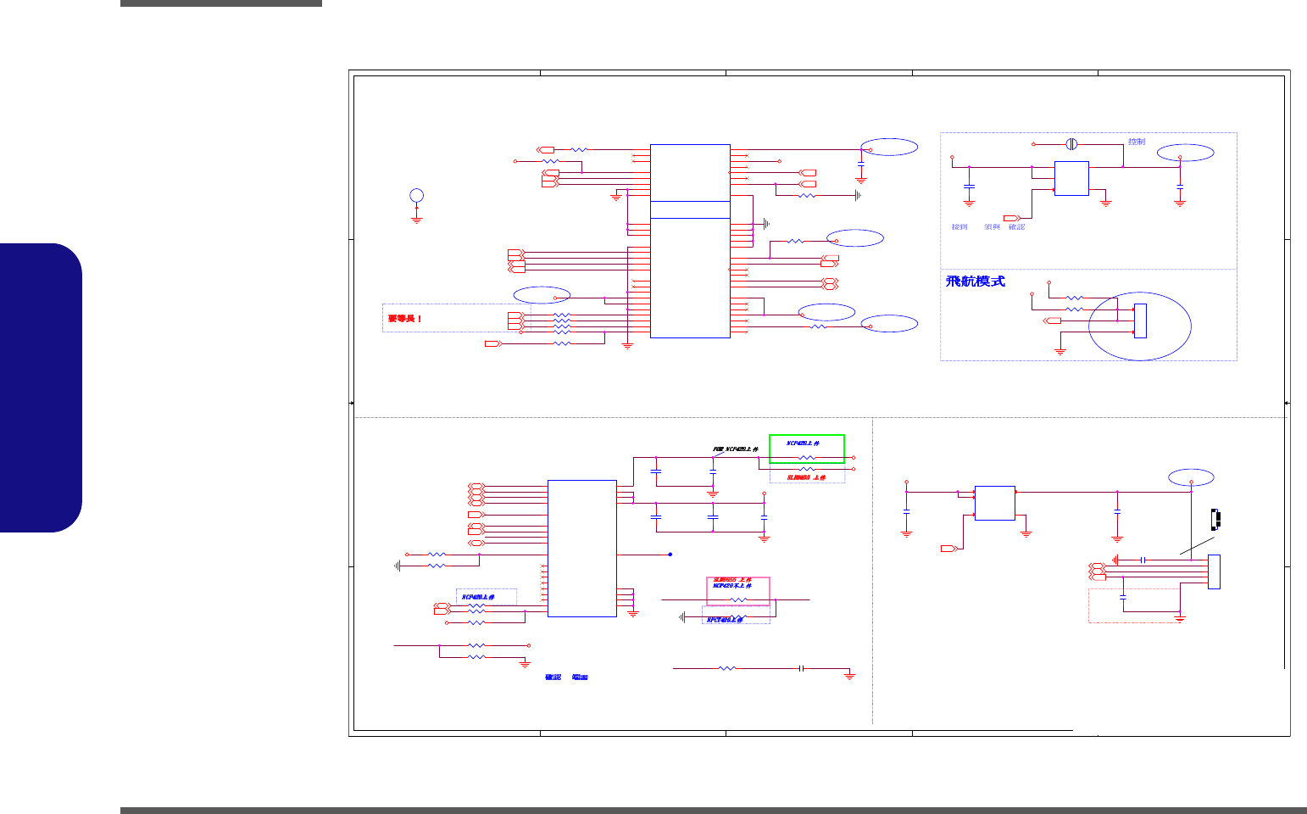Select NCP420上件 label inside green rectangle

coord(803,443)
